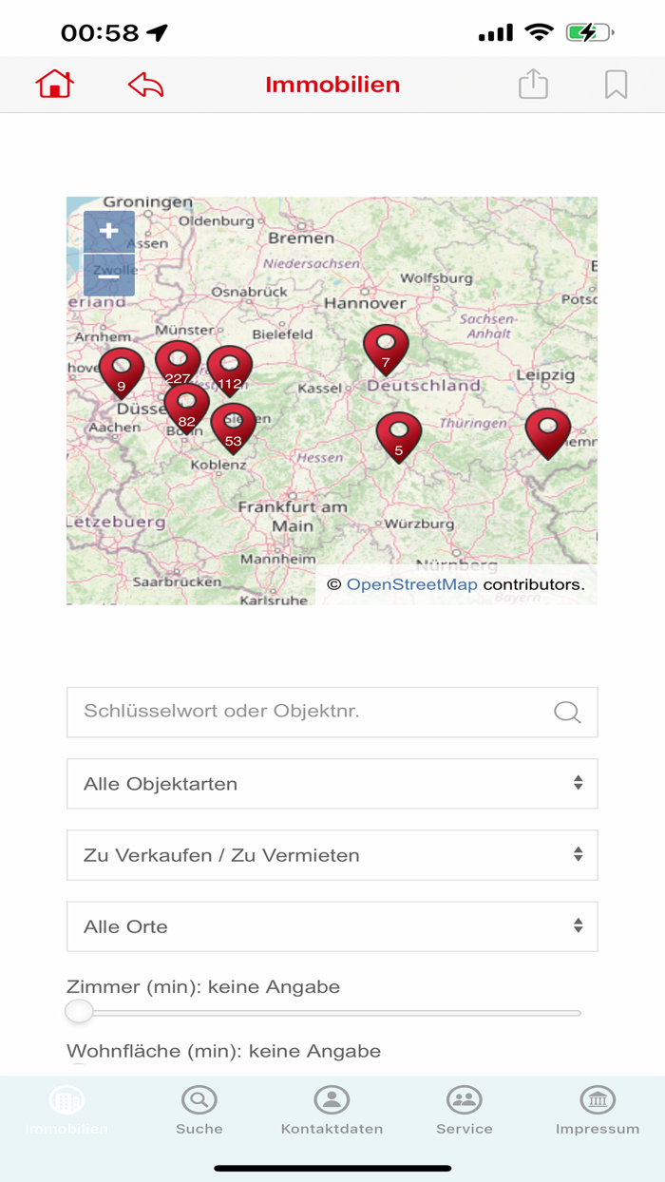Open the Alle Orte dropdown
The width and height of the screenshot is (665, 1182).
coord(332,926)
